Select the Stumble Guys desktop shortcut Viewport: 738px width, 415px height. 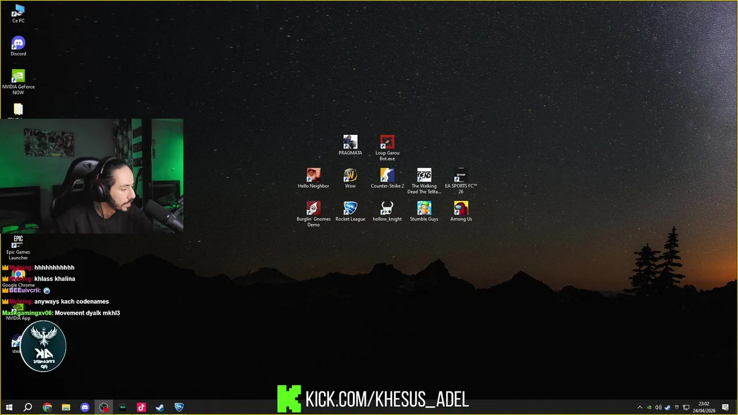point(424,211)
